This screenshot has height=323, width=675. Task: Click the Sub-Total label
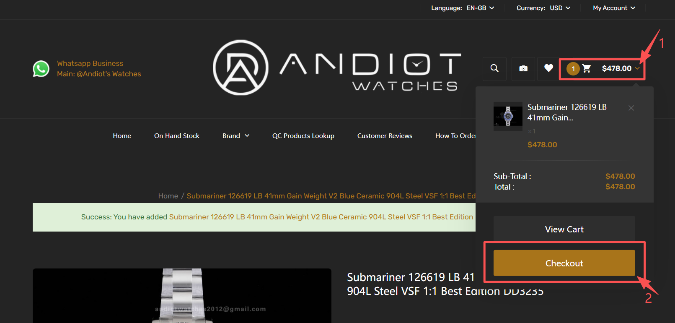coord(512,176)
